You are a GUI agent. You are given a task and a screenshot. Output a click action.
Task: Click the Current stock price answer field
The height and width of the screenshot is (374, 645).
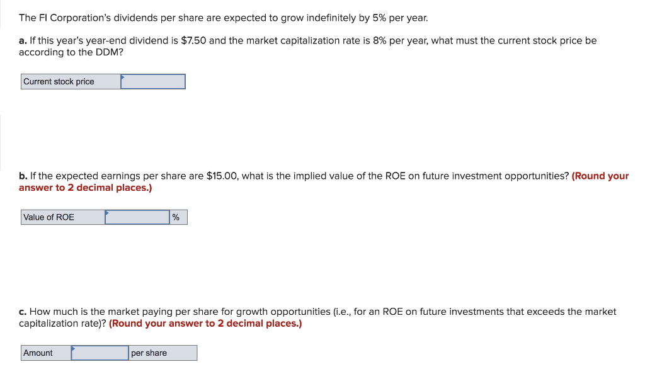click(153, 81)
